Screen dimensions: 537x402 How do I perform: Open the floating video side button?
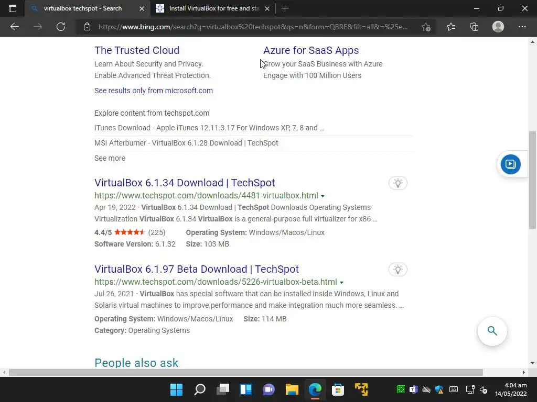(510, 164)
